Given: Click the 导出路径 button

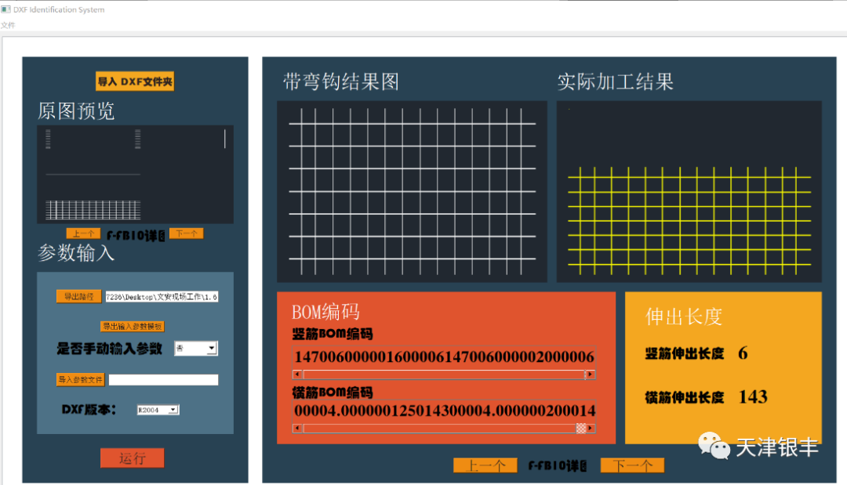Looking at the screenshot, I should pos(79,297).
